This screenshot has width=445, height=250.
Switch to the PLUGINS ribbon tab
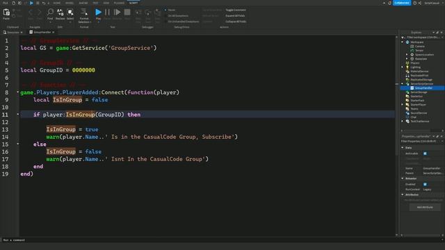[x=119, y=3]
